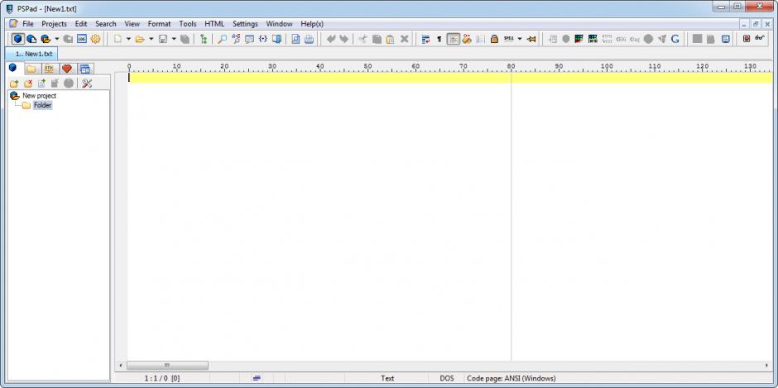778x388 pixels.
Task: Expand the Open file dropdown arrow
Action: [x=151, y=39]
